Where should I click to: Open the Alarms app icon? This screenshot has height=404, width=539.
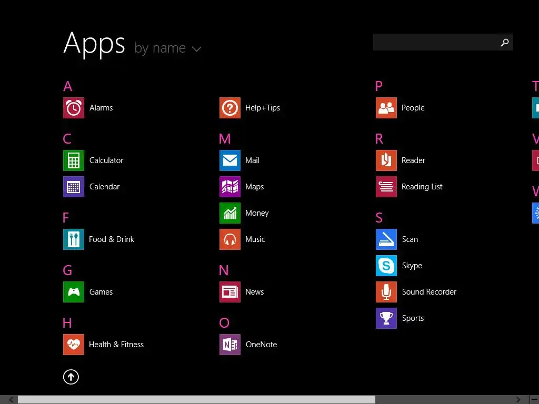coord(74,108)
